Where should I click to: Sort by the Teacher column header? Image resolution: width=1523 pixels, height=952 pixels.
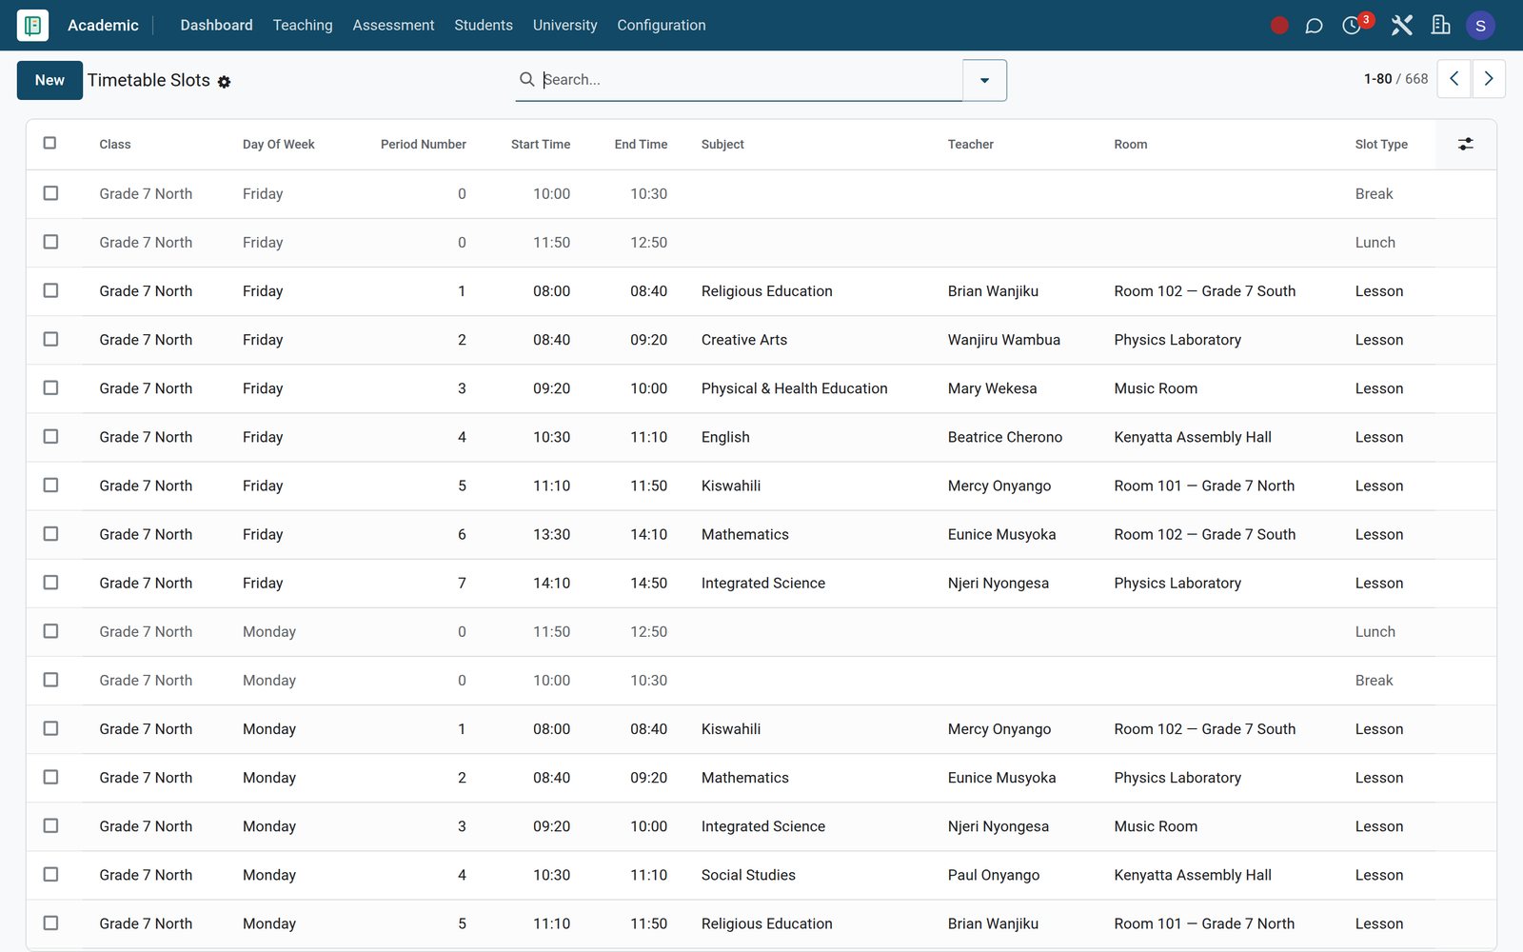970,145
